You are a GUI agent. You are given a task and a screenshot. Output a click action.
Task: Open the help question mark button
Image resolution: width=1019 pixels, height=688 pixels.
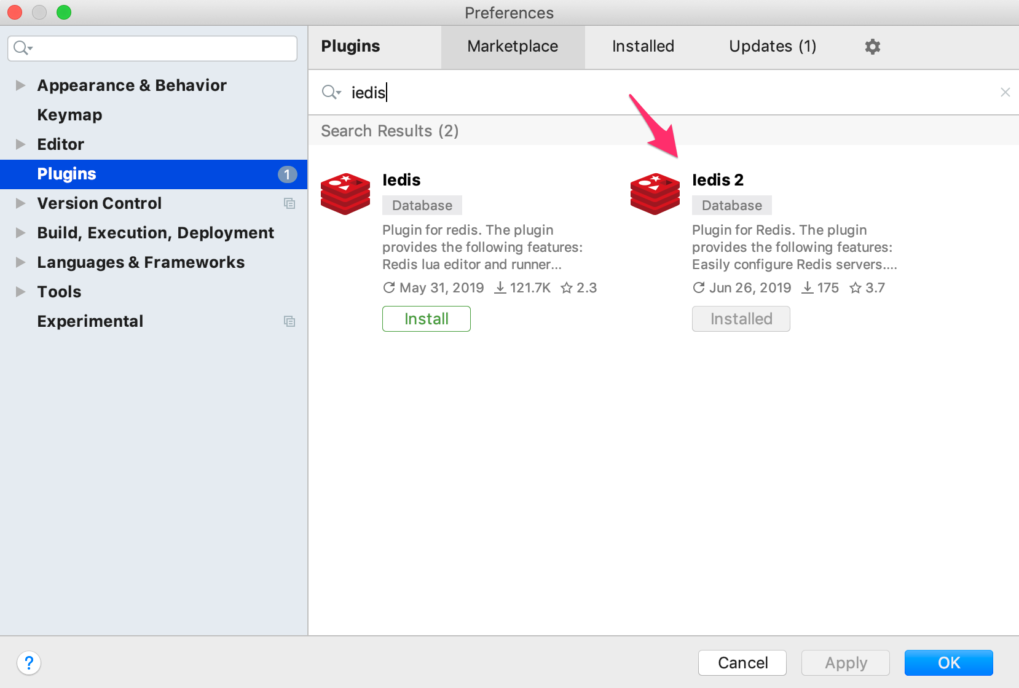tap(29, 663)
